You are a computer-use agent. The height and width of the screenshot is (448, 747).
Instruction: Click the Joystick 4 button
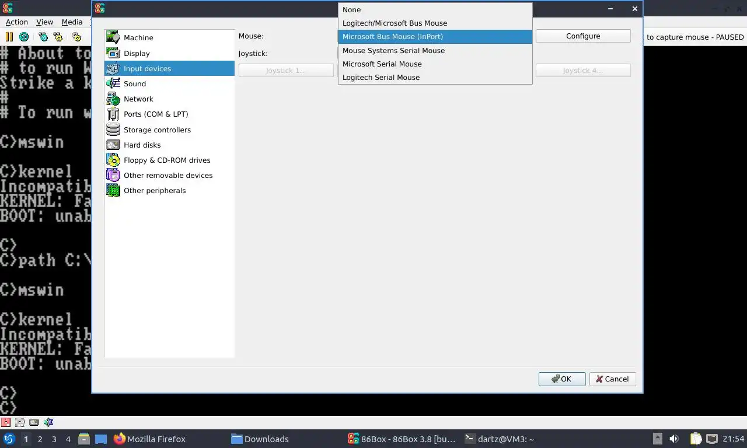click(583, 71)
